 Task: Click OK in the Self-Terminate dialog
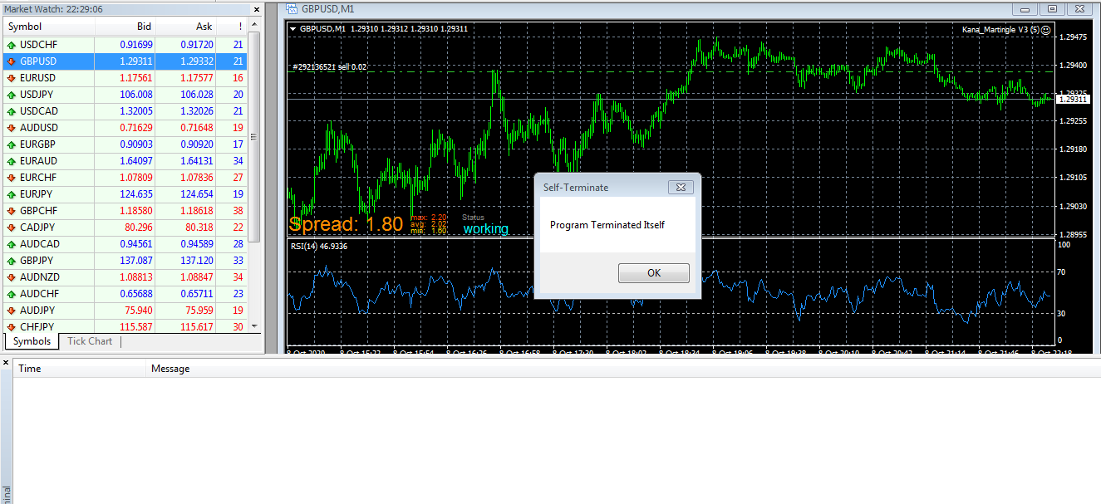pyautogui.click(x=654, y=273)
